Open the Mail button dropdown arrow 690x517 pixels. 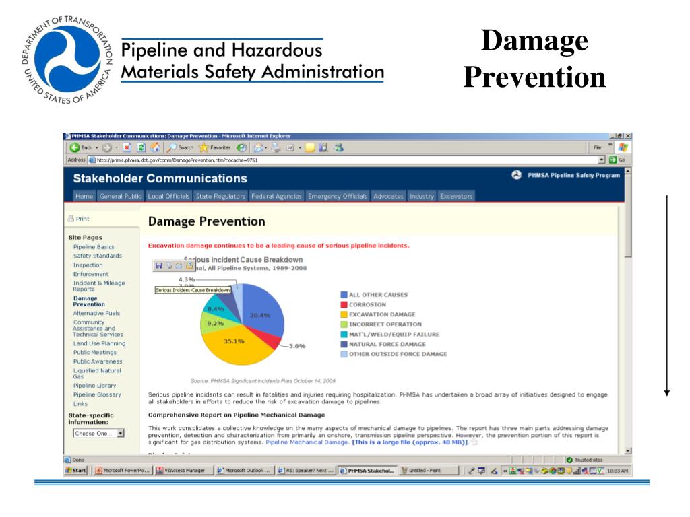[265, 147]
